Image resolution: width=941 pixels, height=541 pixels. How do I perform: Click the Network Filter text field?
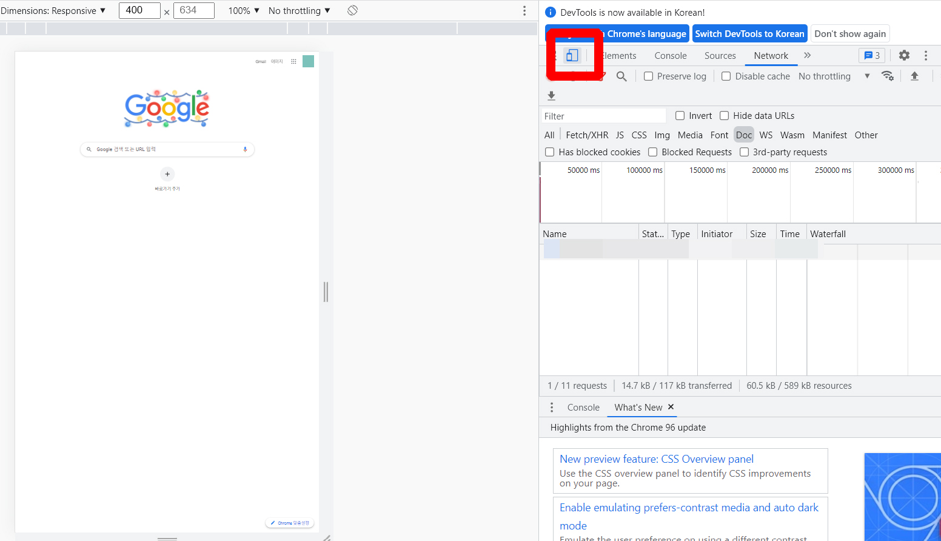pyautogui.click(x=603, y=116)
